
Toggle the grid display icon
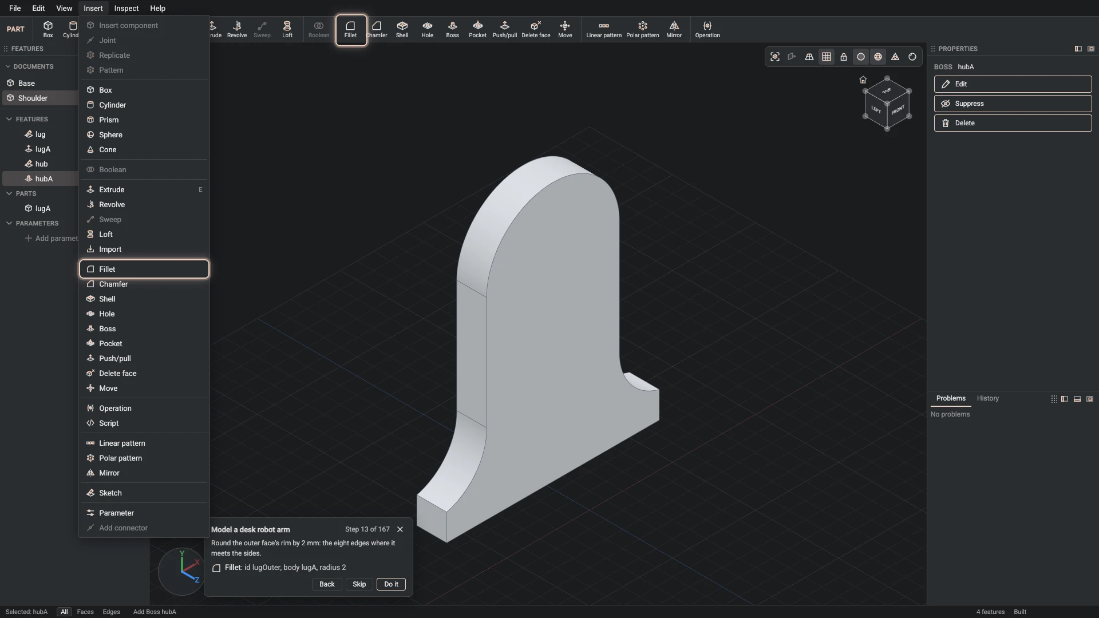coord(827,57)
